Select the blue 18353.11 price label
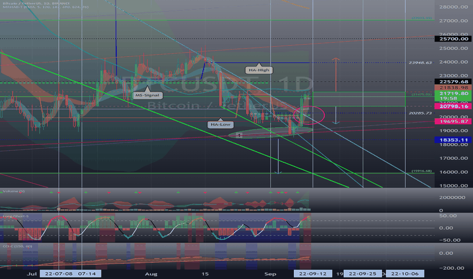 [454, 140]
